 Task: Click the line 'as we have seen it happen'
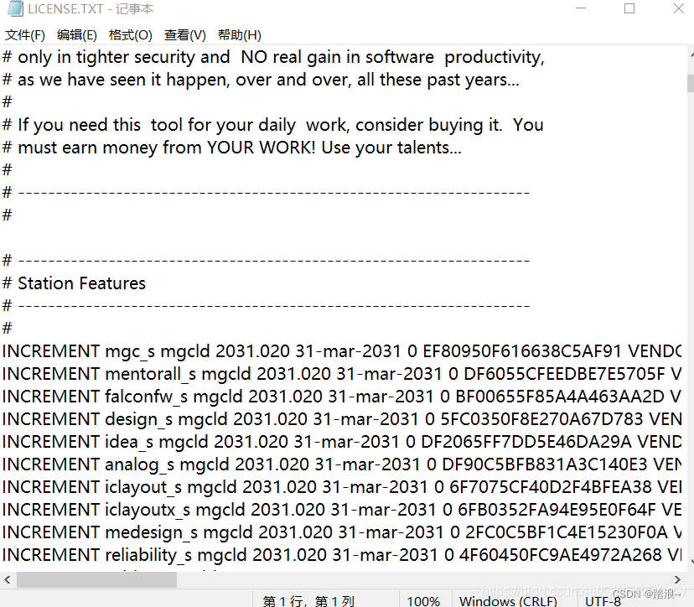click(x=261, y=80)
